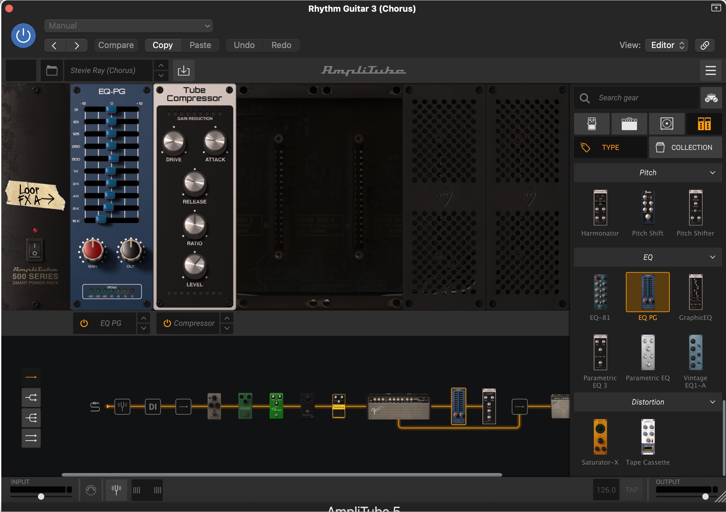This screenshot has width=726, height=512.
Task: Select the single series routing icon
Action: click(x=31, y=377)
